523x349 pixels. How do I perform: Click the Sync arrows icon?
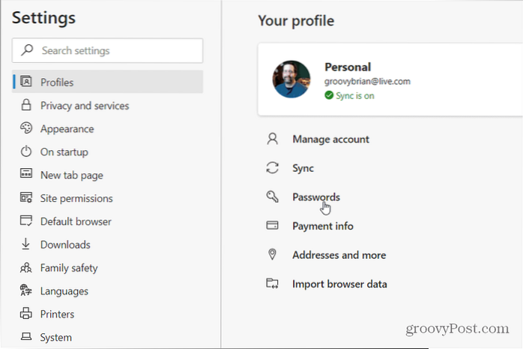coord(273,168)
